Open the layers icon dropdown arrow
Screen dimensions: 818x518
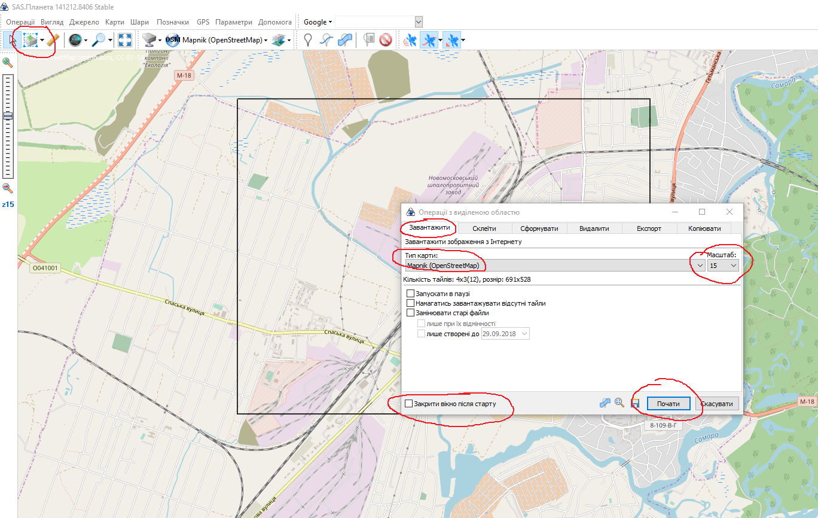(289, 40)
